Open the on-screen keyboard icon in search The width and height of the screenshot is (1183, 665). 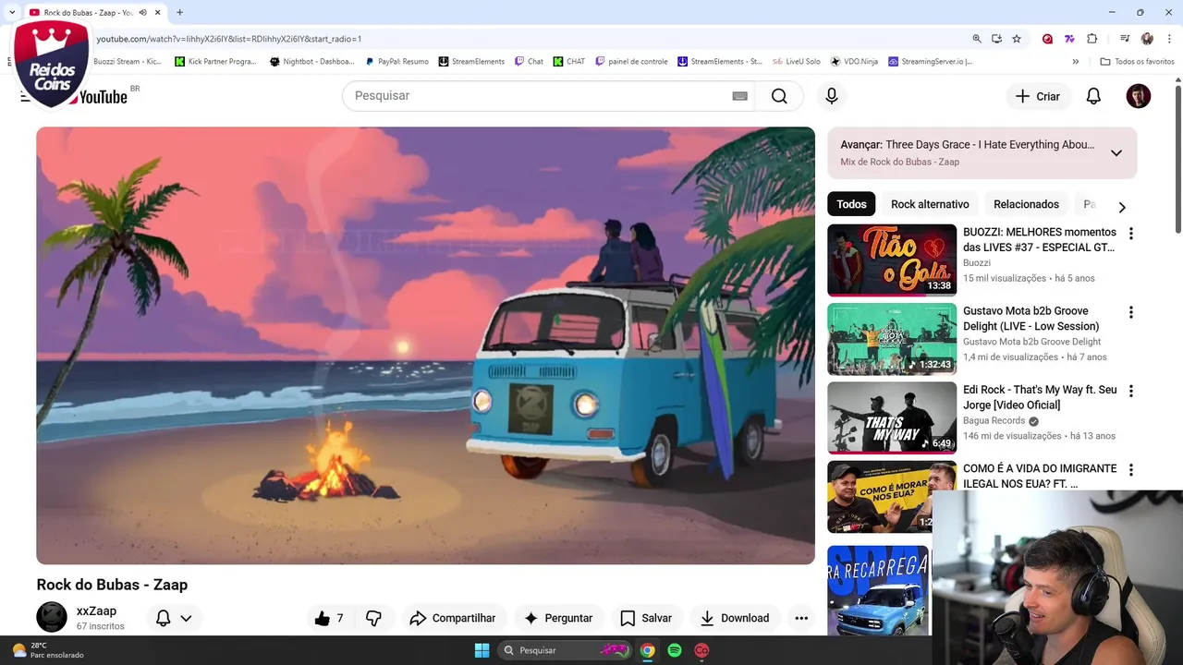(x=739, y=96)
